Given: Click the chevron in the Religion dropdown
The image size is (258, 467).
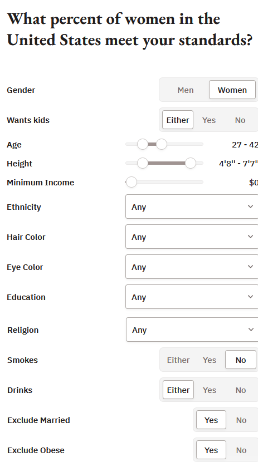Looking at the screenshot, I should coord(251,330).
